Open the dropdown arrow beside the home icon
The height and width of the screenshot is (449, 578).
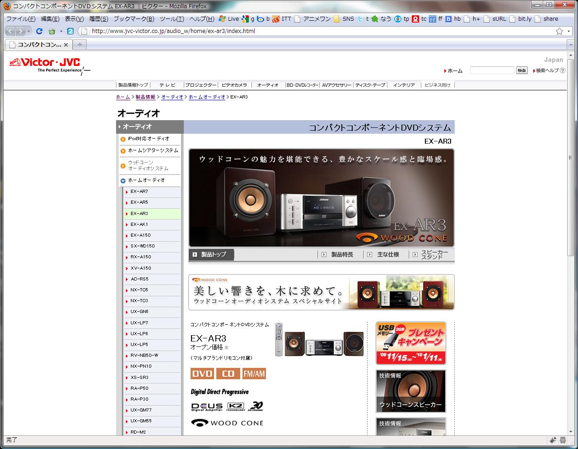61,31
